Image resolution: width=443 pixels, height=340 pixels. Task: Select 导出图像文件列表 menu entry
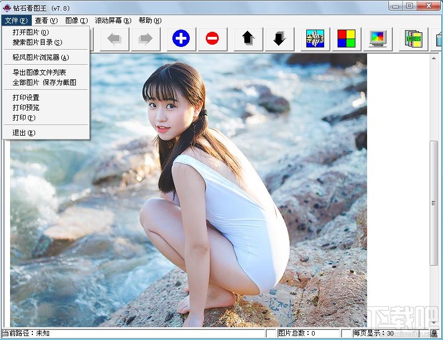pos(46,73)
